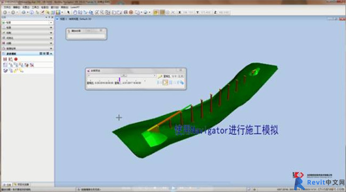The width and height of the screenshot is (346, 192).
Task: Click the Z coordinate field
Action: click(x=224, y=12)
